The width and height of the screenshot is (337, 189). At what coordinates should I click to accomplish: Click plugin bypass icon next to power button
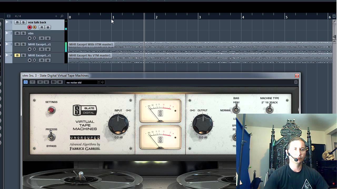(x=32, y=82)
